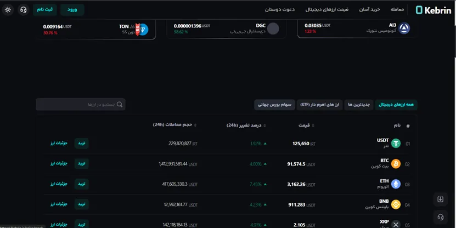Viewport: 456px width, 228px height.
Task: Sort by حجم معاملات (24h) column
Action: pyautogui.click(x=174, y=125)
